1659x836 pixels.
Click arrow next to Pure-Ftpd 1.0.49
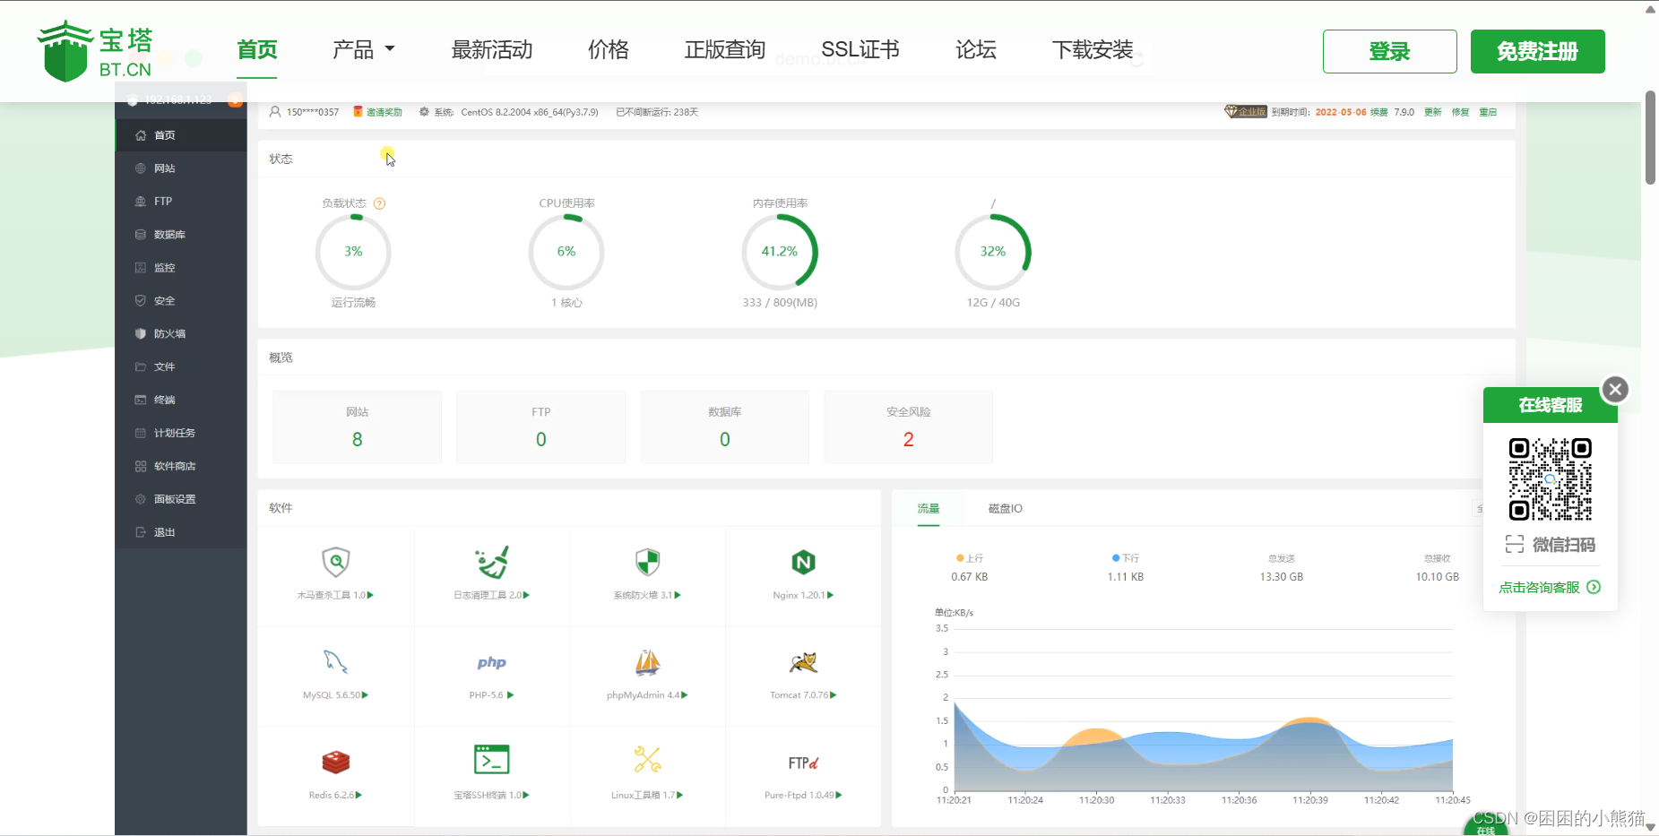pos(839,795)
